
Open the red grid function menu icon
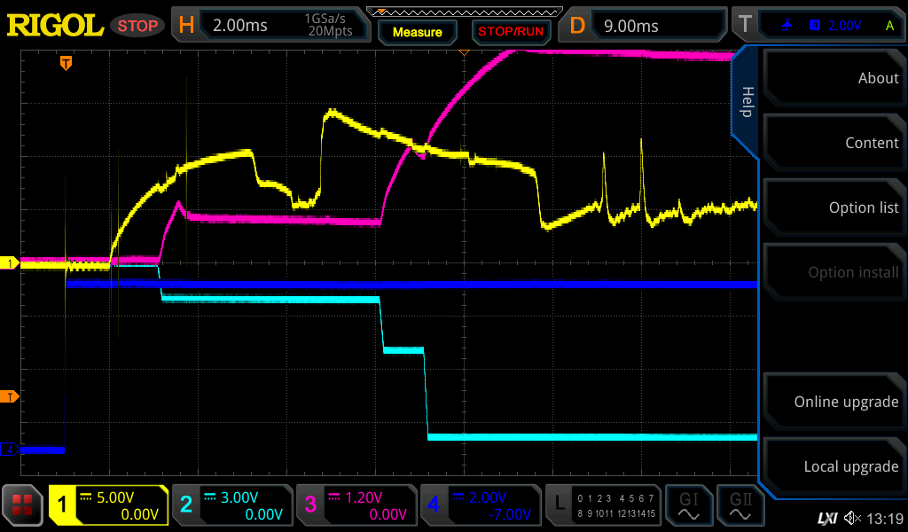pos(23,505)
